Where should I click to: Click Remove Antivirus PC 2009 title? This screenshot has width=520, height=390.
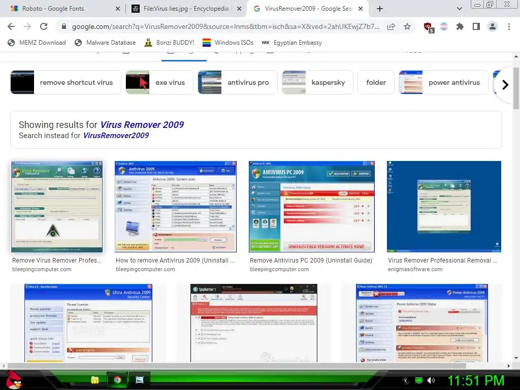(311, 261)
